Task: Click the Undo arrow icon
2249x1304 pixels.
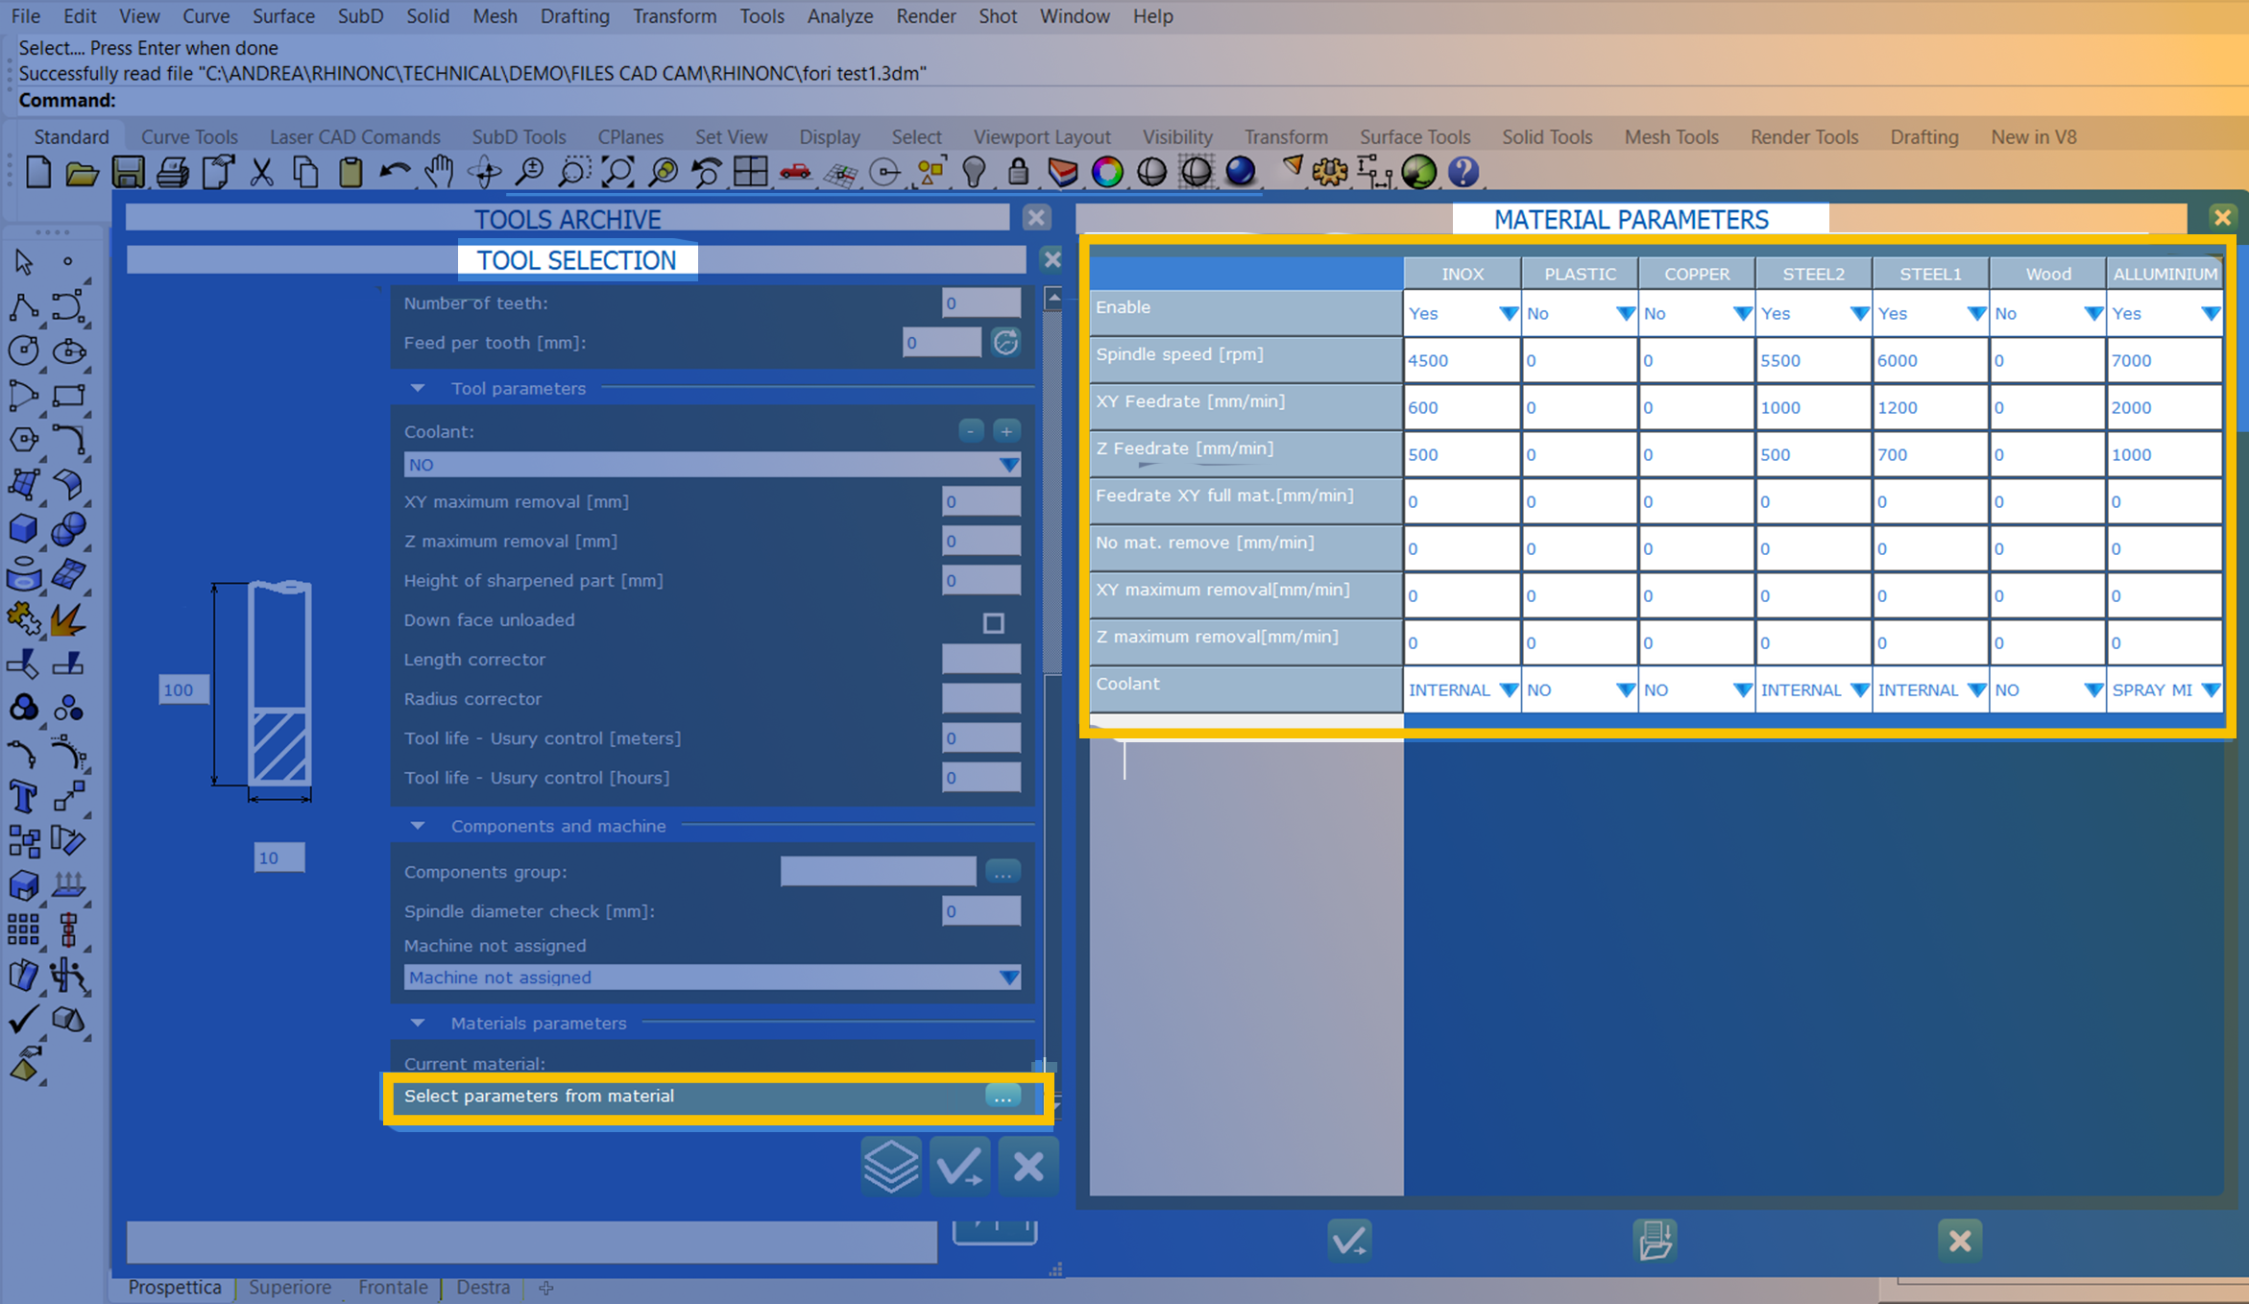Action: click(x=395, y=173)
